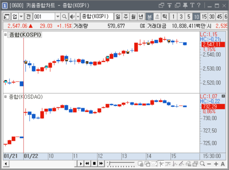
Task: Set interval to 5 minutes
Action: click(x=189, y=17)
